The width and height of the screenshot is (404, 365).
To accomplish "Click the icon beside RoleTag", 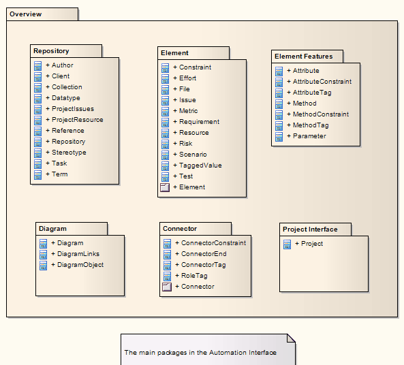I will point(167,276).
